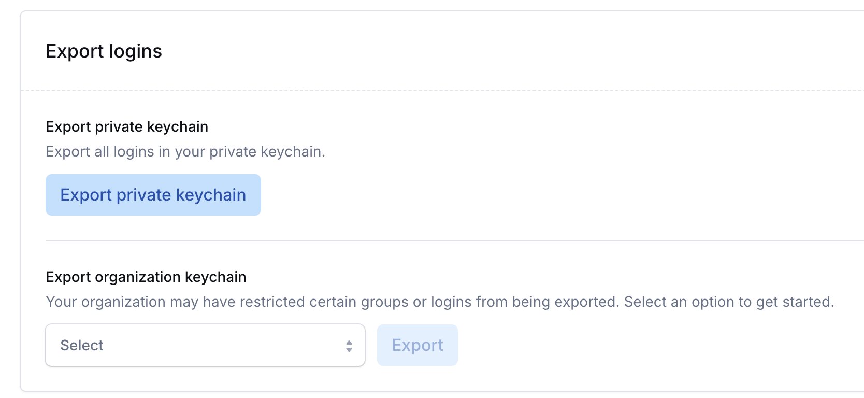Viewport: 864px width, 398px height.
Task: Click the 'Export all logins in your private keychain' text
Action: pos(185,152)
